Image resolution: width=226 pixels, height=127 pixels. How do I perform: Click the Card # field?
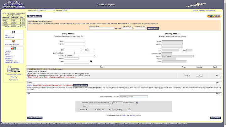point(99,106)
